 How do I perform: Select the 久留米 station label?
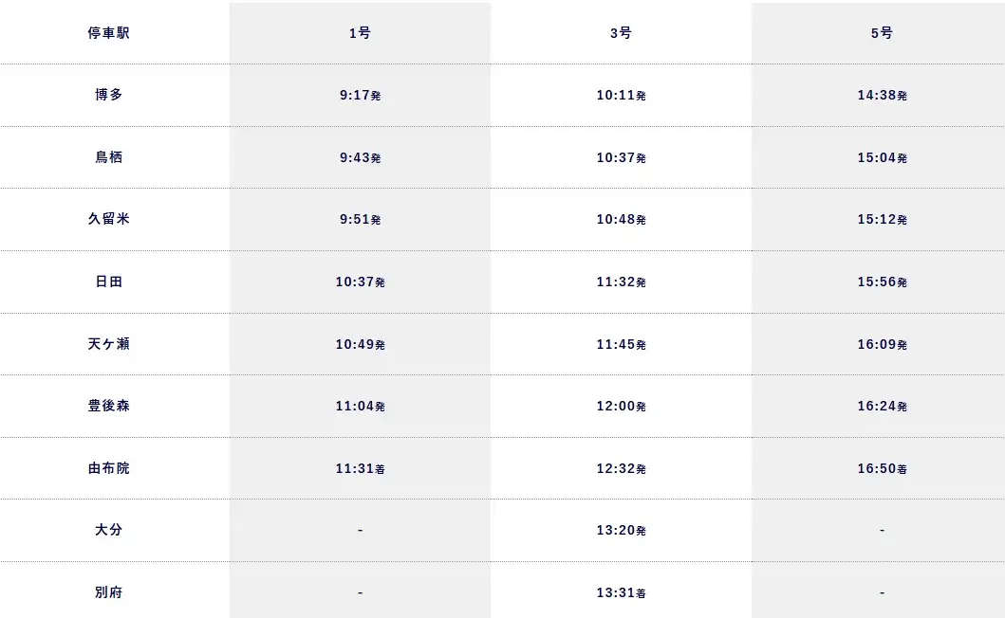click(x=108, y=219)
